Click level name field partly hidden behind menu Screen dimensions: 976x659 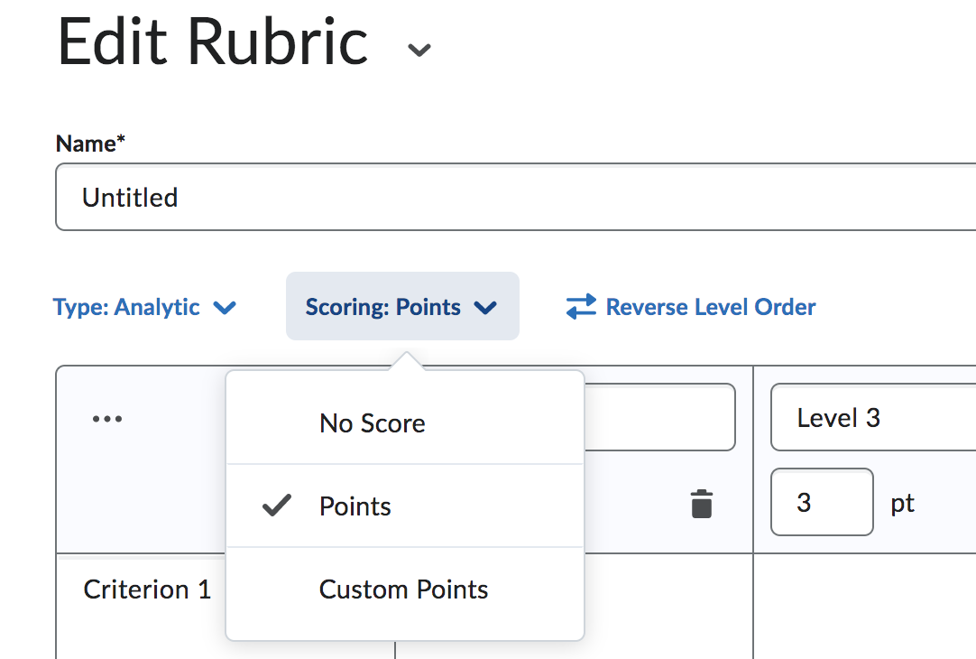pos(659,417)
